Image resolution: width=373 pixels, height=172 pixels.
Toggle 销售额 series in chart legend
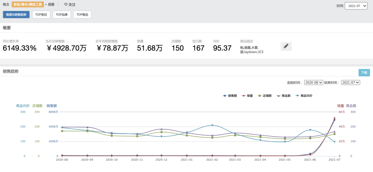coord(230,96)
